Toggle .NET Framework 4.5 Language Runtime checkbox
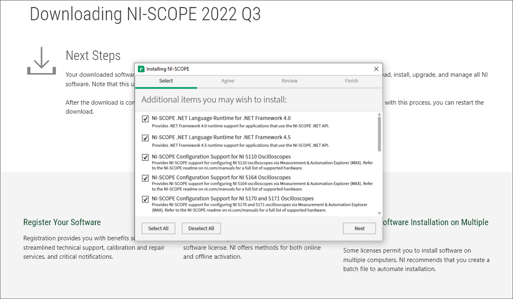This screenshot has width=513, height=299. 145,138
